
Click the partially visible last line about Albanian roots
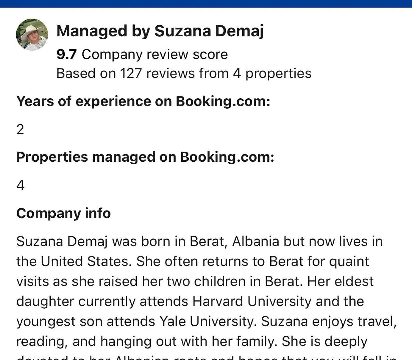(x=206, y=357)
